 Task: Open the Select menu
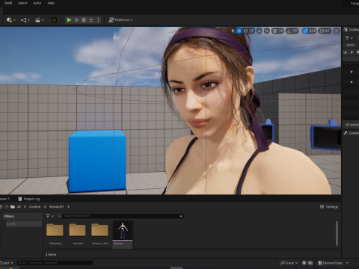point(22,3)
